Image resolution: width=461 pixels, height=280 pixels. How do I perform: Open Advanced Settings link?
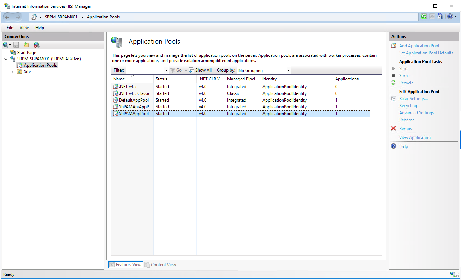418,113
